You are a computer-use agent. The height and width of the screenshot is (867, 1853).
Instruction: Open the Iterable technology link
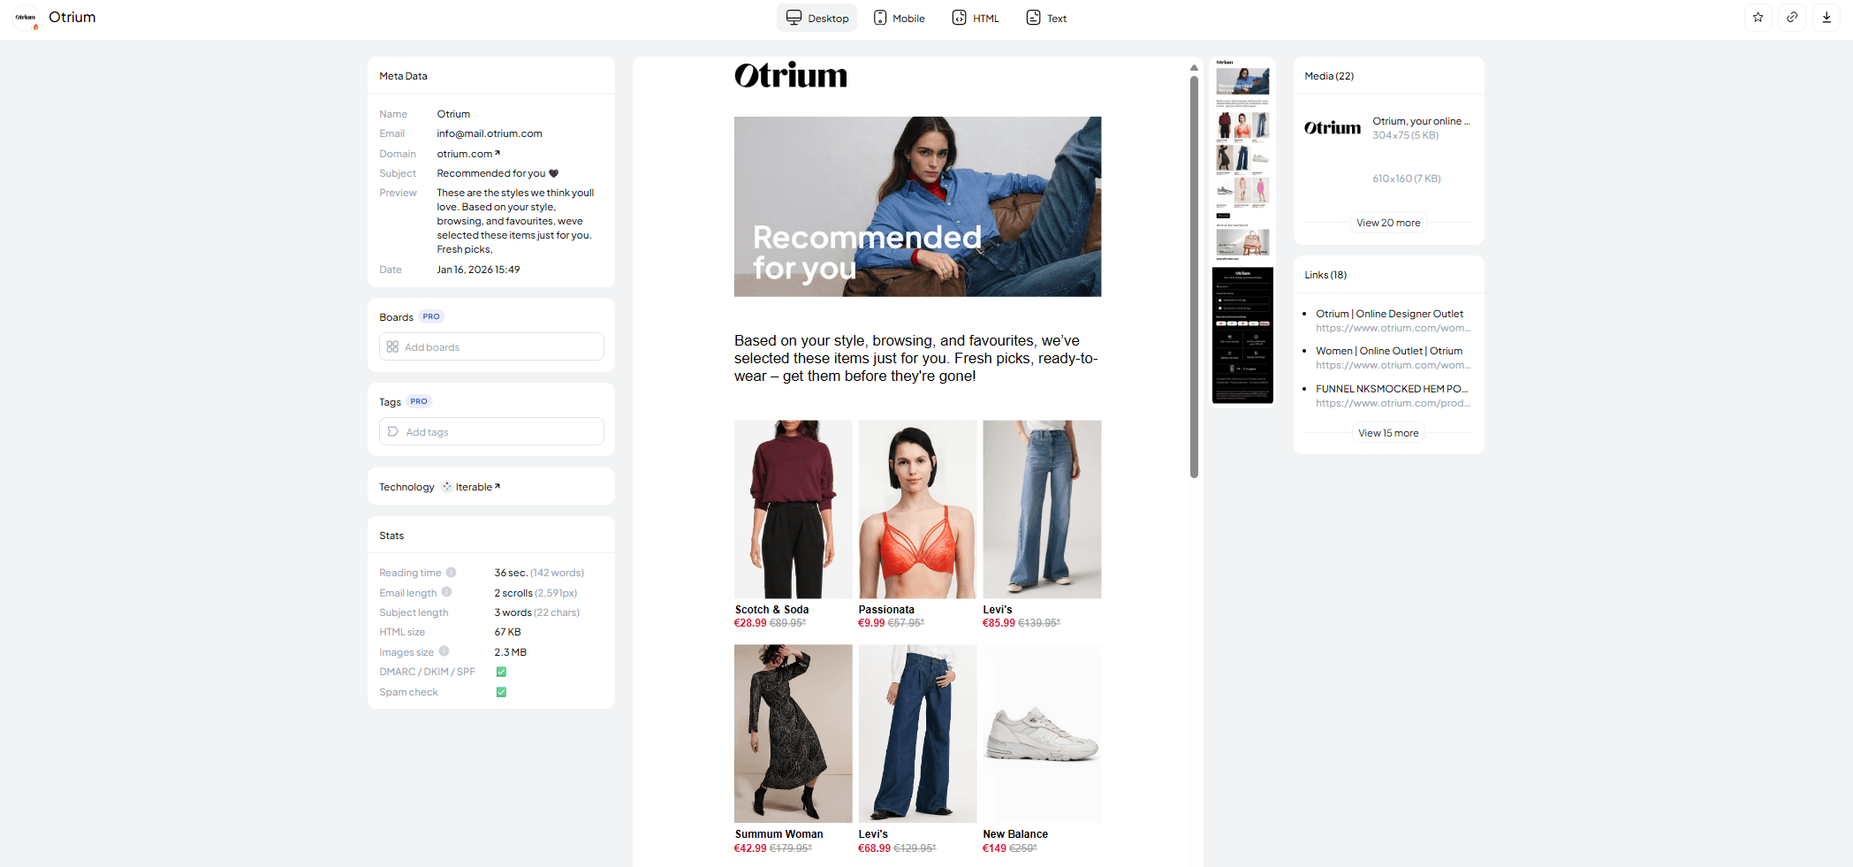(472, 486)
